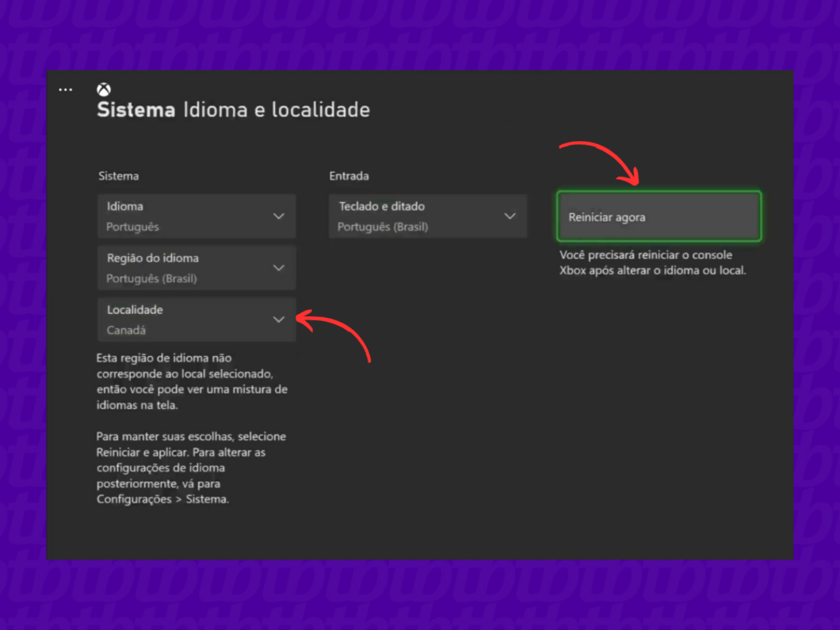Click the Região do idioma chevron
Screen dimensions: 840x630
coord(279,268)
